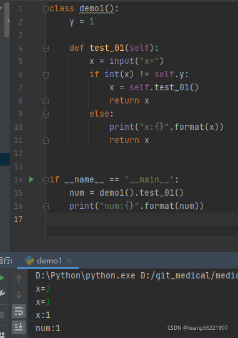Click the '__main__' string on line 14
This screenshot has height=338, width=238.
coord(149,179)
